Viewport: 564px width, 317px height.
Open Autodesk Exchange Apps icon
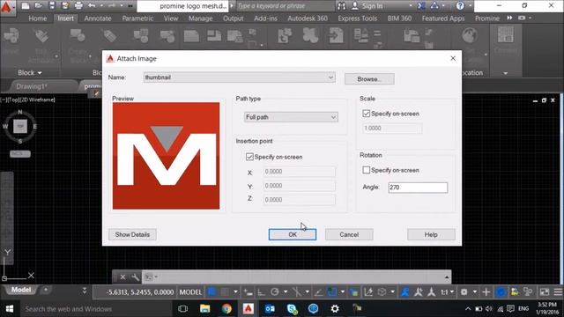pyautogui.click(x=421, y=6)
